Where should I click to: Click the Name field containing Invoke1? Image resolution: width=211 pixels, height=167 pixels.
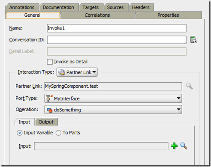(117, 28)
